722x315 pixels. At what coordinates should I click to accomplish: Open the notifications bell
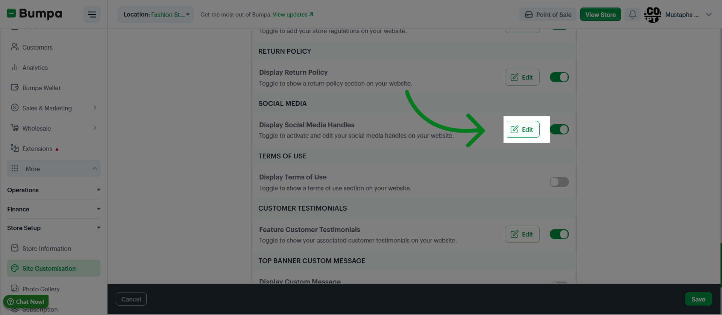pos(633,14)
